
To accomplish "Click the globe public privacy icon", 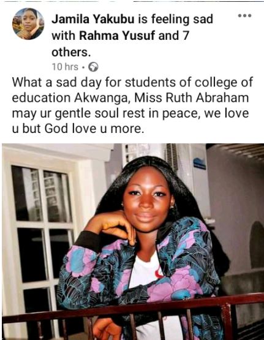I will coord(93,67).
